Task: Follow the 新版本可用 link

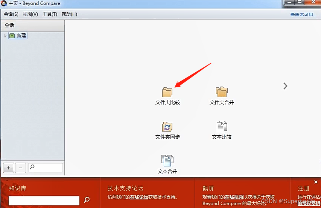Action: 303,15
